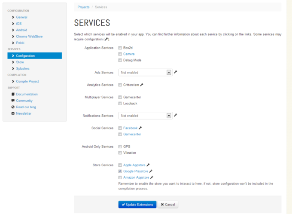The height and width of the screenshot is (214, 292).
Task: Check the Facebook social service checkbox
Action: pos(120,128)
